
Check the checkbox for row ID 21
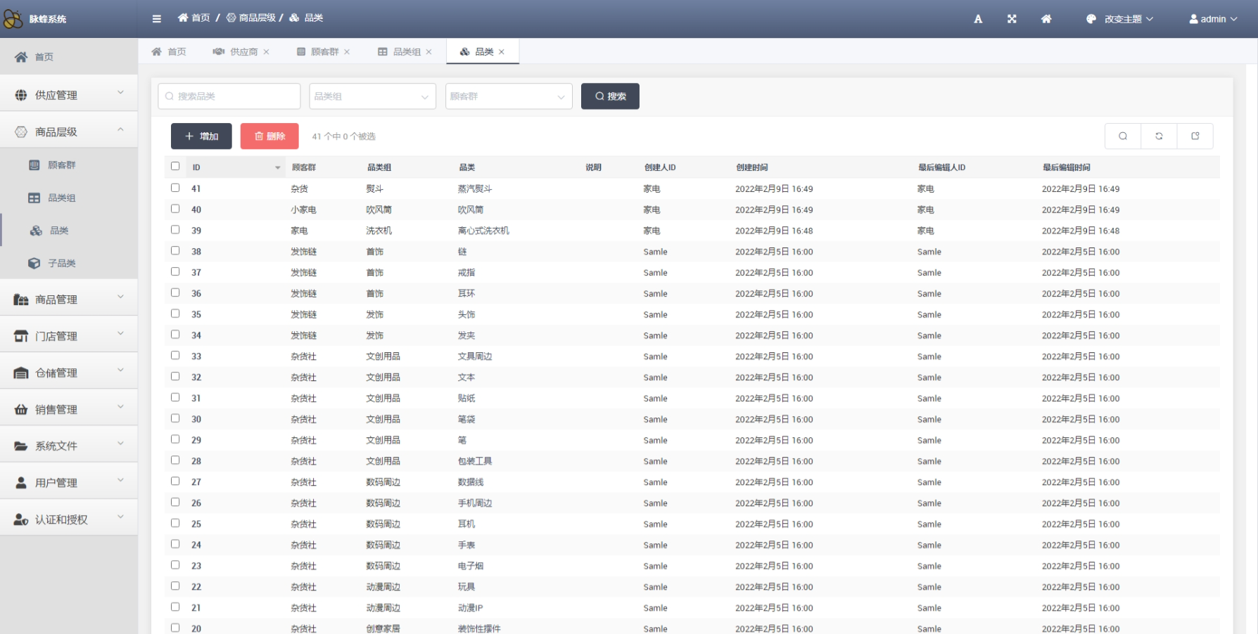pyautogui.click(x=175, y=607)
